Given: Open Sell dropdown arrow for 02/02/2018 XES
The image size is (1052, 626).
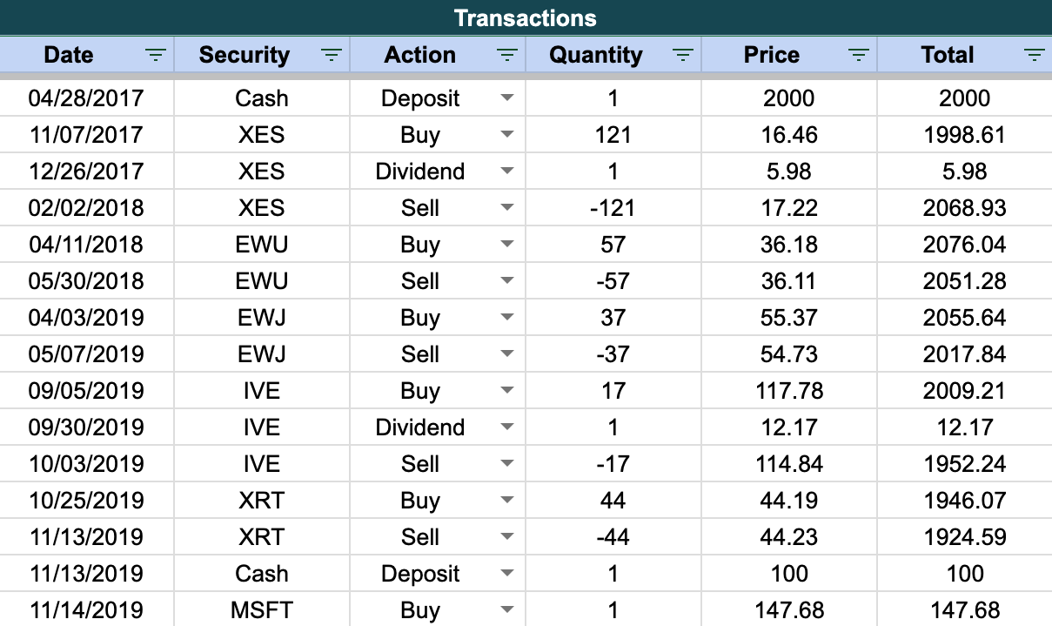Looking at the screenshot, I should 507,208.
